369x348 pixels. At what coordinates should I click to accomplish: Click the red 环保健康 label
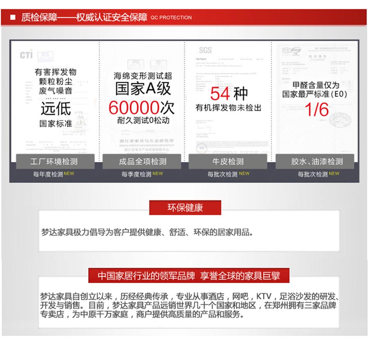coord(185,208)
